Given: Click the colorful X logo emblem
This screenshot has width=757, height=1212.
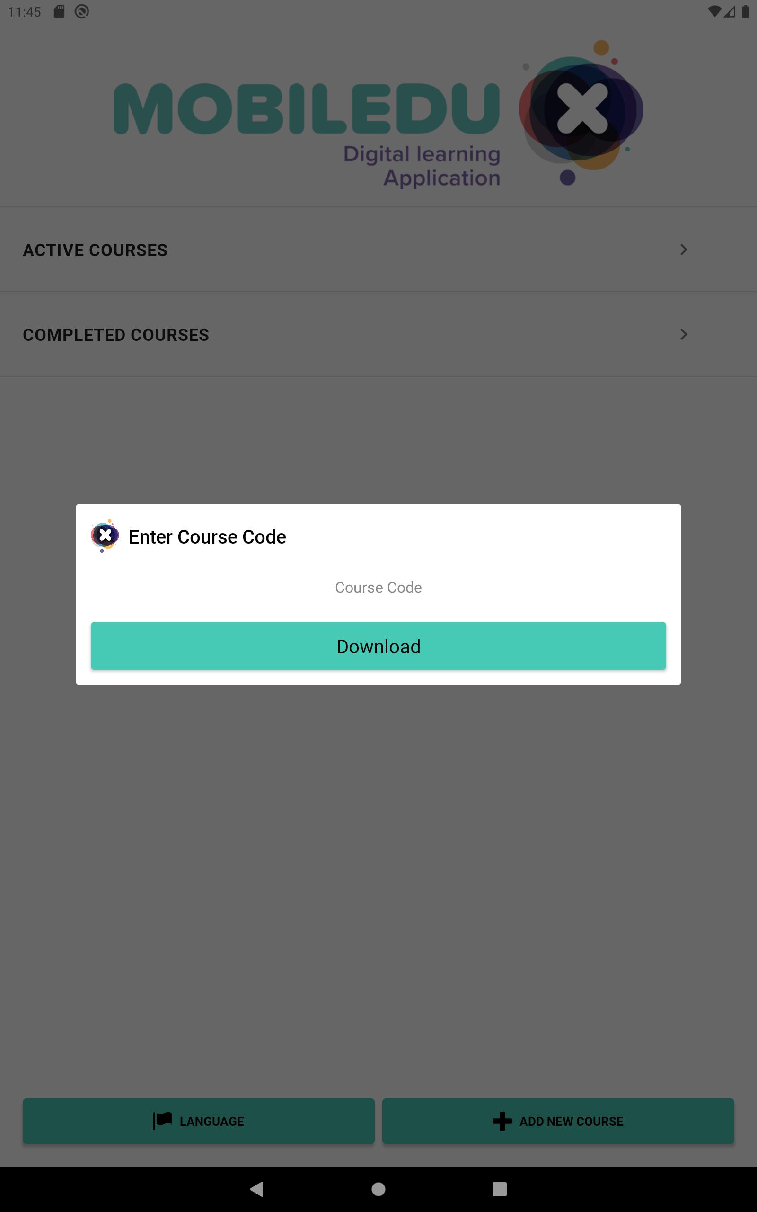Looking at the screenshot, I should 581,111.
